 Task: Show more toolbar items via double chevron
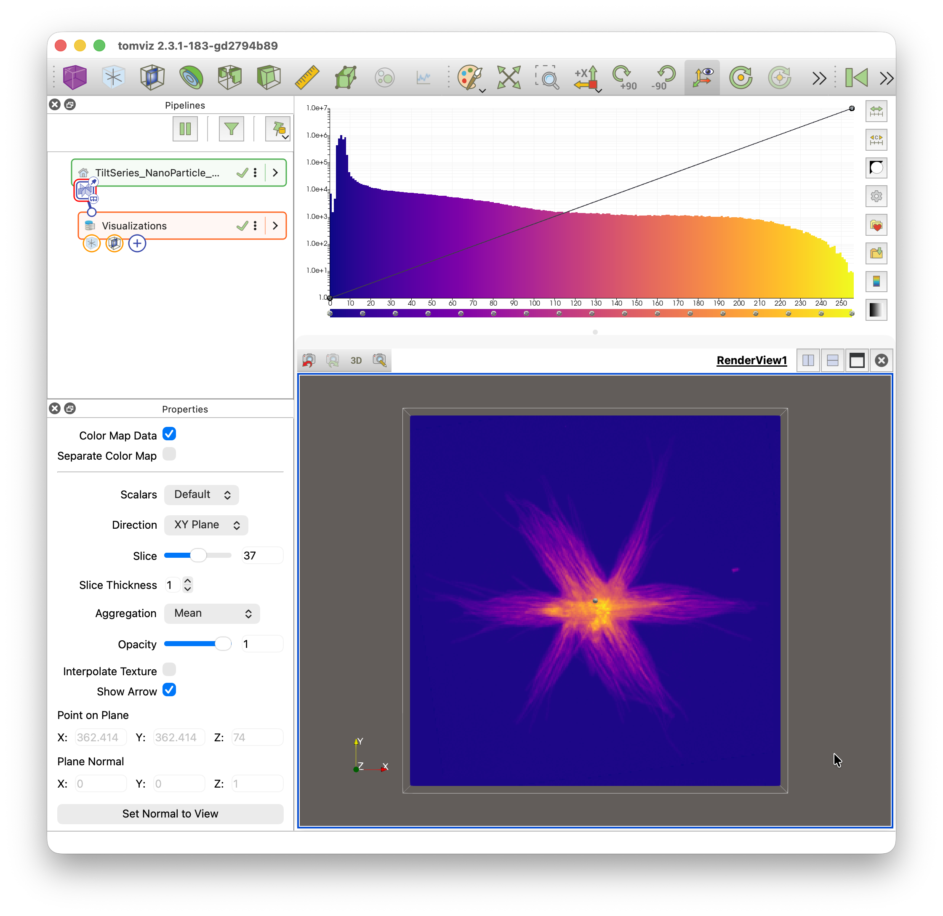pyautogui.click(x=819, y=78)
